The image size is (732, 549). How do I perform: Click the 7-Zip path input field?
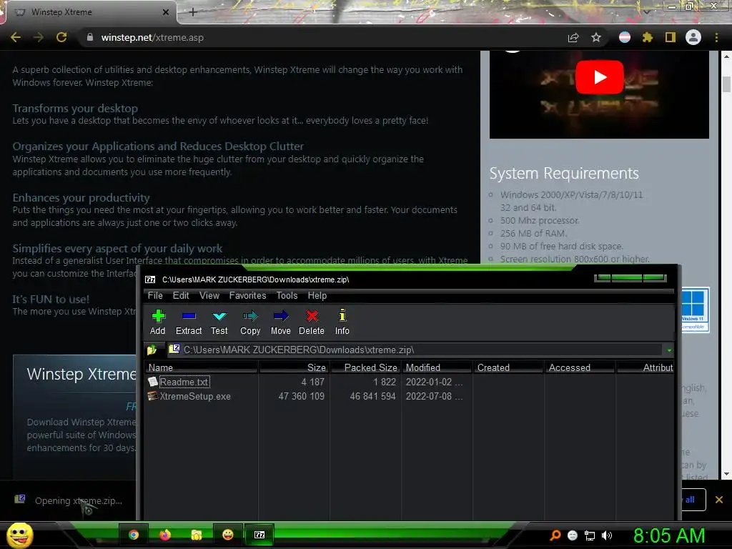[x=415, y=350]
